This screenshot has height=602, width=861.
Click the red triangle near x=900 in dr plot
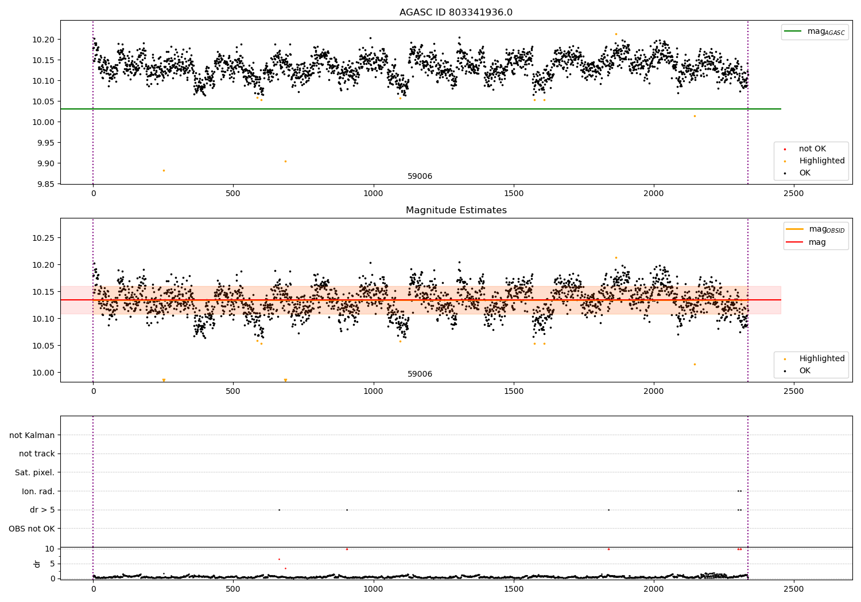click(347, 549)
